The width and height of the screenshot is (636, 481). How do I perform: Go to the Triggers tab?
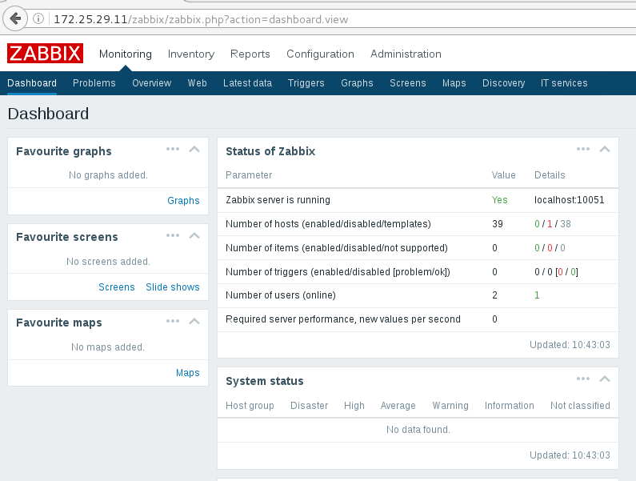pos(306,83)
